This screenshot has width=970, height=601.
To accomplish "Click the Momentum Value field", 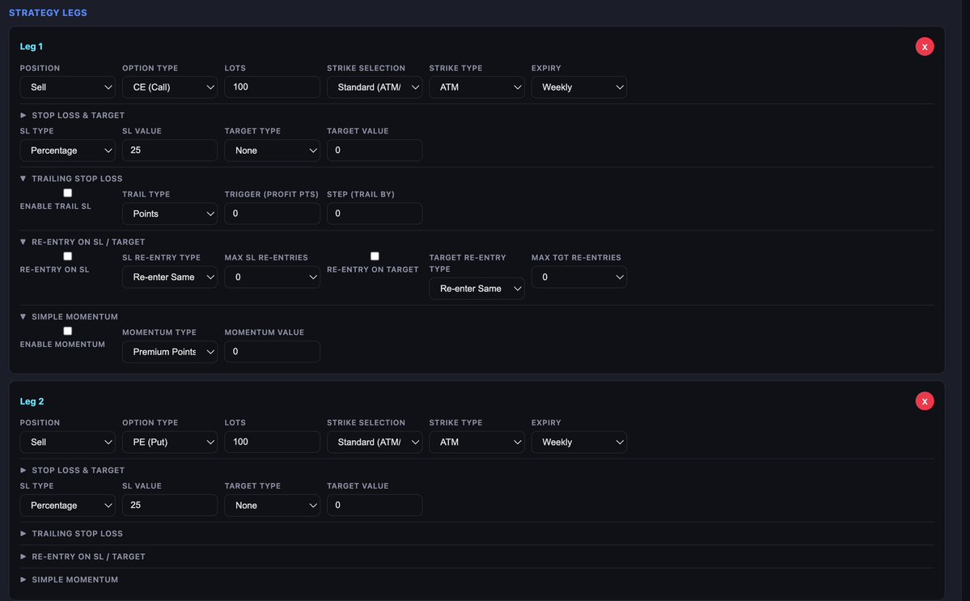I will 272,352.
